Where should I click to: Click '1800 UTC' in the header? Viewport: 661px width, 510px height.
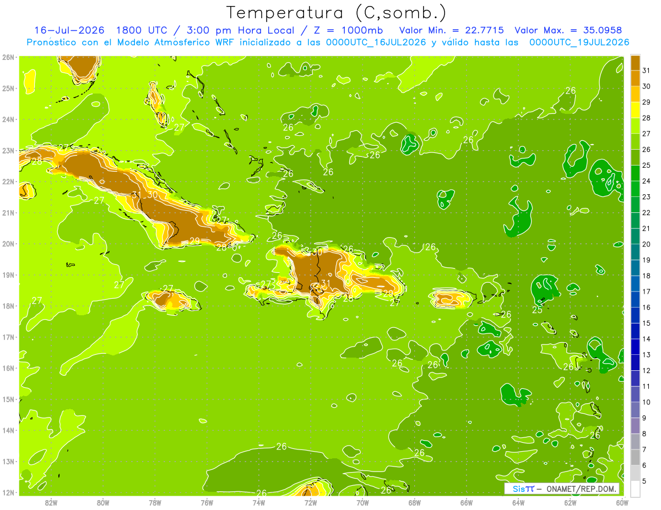[x=142, y=30]
